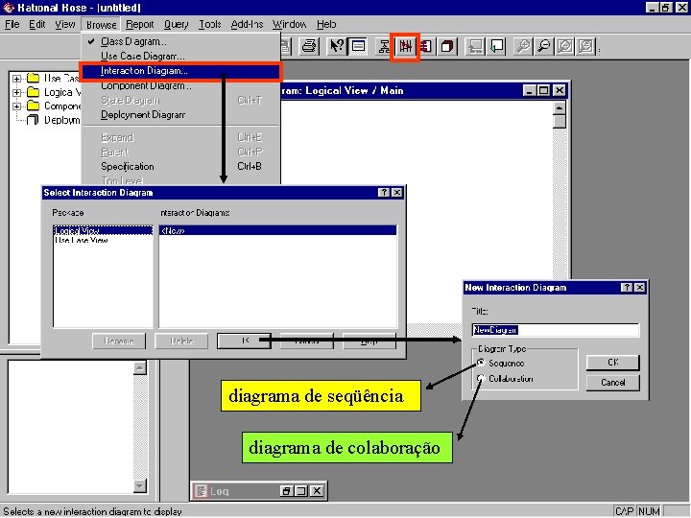This screenshot has width=691, height=518.
Task: Click the Browse Component Diagram toolbar icon
Action: pos(426,46)
